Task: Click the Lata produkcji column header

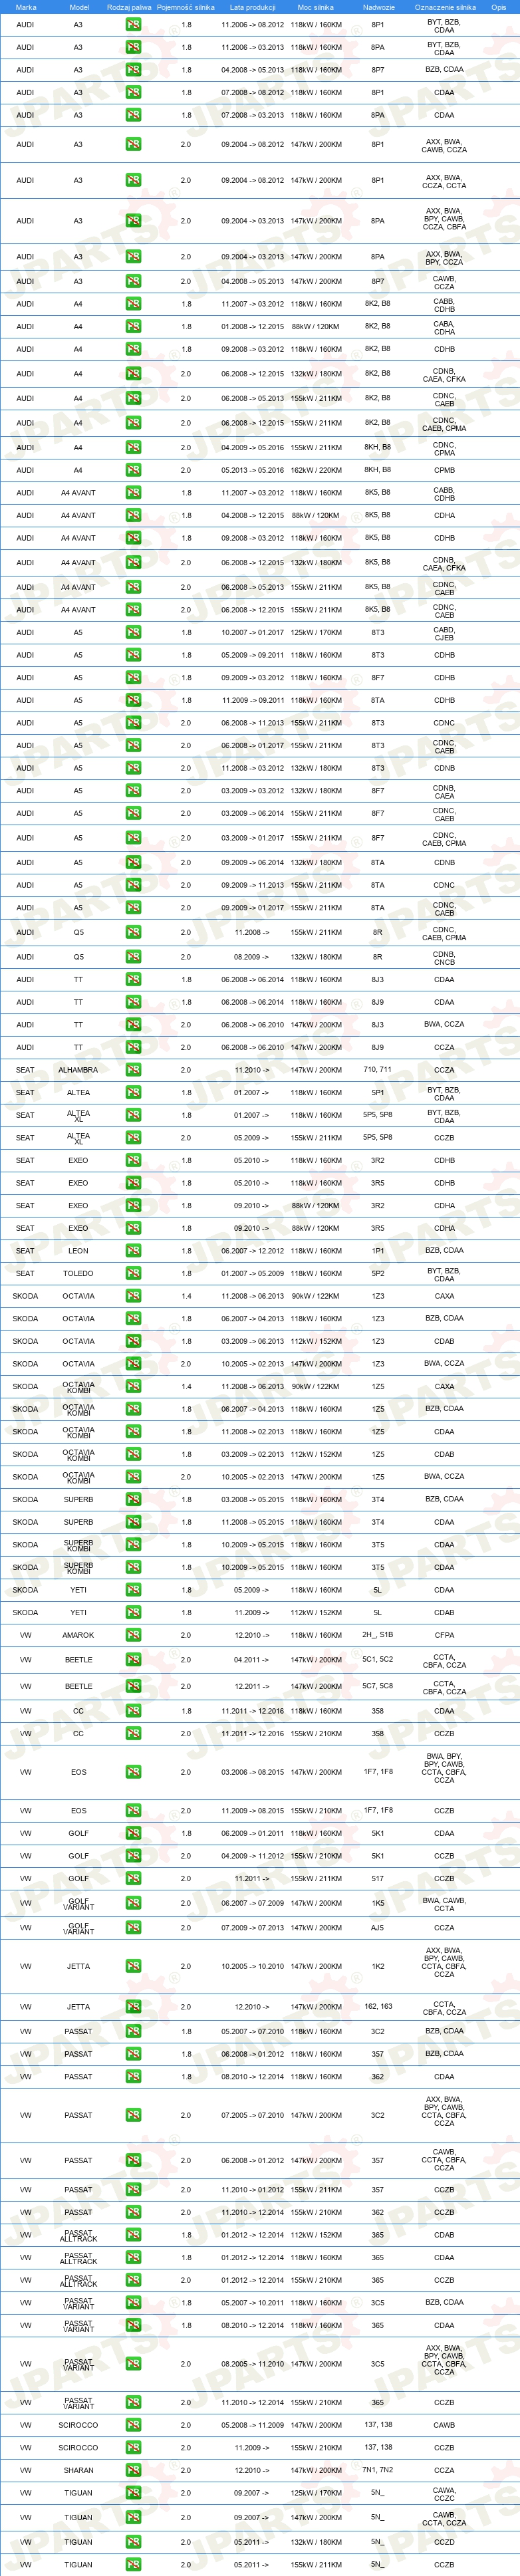Action: click(253, 7)
